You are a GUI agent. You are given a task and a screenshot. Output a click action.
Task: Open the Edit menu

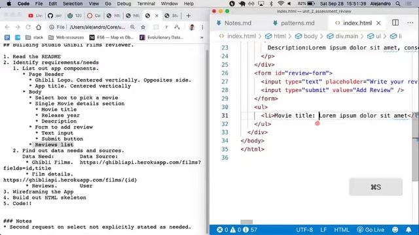(52, 4)
